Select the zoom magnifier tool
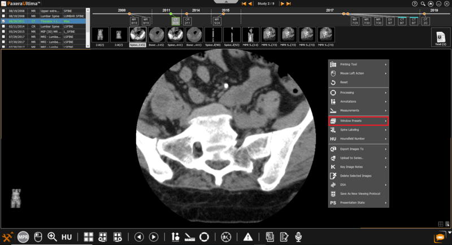 pyautogui.click(x=52, y=237)
